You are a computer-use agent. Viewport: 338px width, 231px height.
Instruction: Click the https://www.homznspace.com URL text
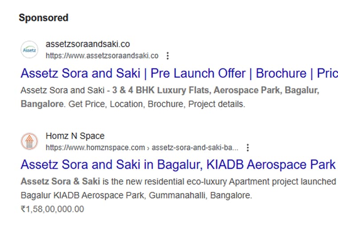pos(95,147)
